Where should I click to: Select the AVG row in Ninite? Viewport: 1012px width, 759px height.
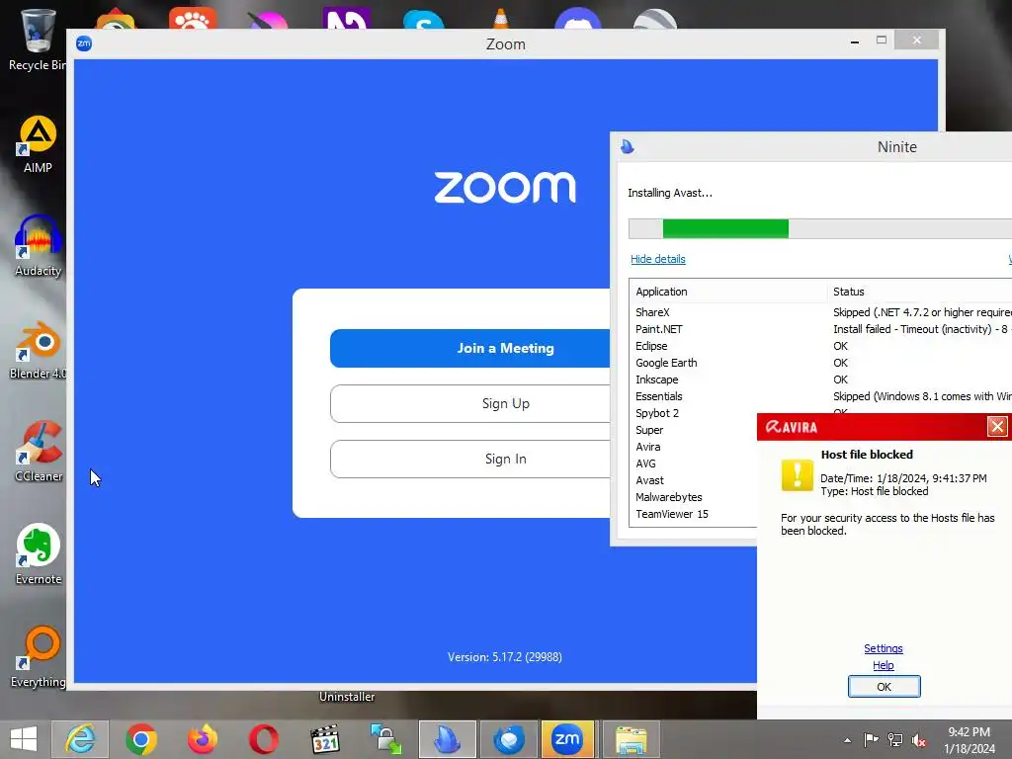pyautogui.click(x=693, y=464)
